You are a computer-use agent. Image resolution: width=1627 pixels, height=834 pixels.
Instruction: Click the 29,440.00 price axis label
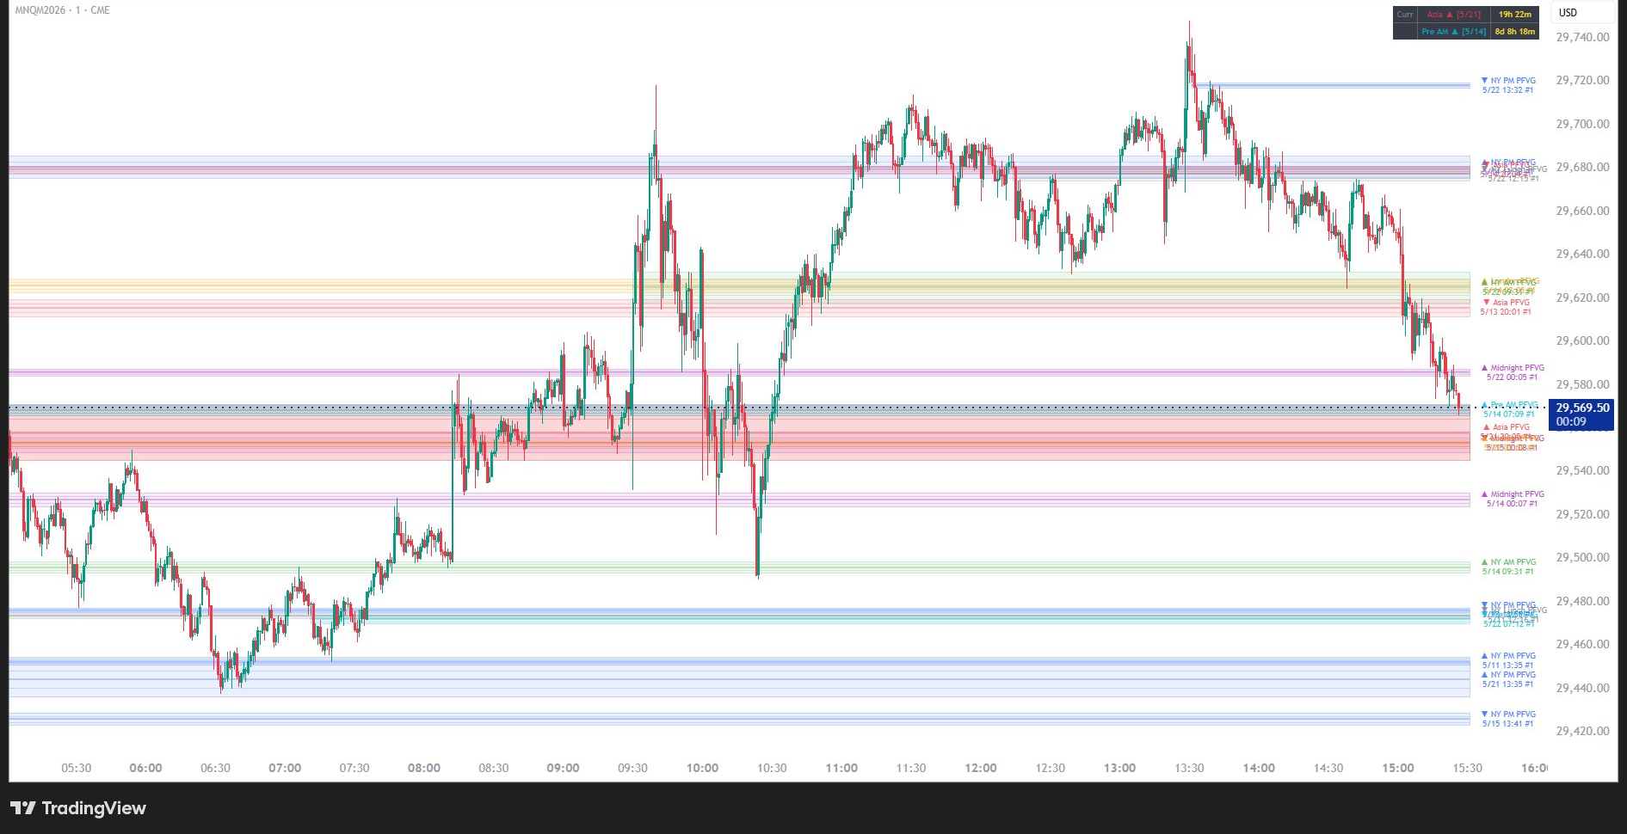tap(1582, 688)
